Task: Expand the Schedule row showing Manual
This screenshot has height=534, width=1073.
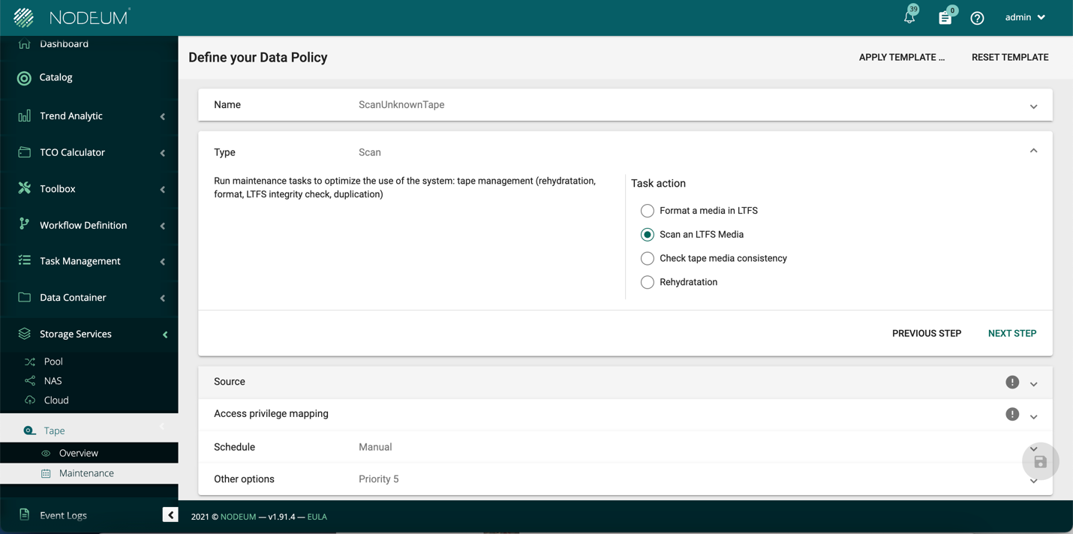Action: pos(1033,448)
